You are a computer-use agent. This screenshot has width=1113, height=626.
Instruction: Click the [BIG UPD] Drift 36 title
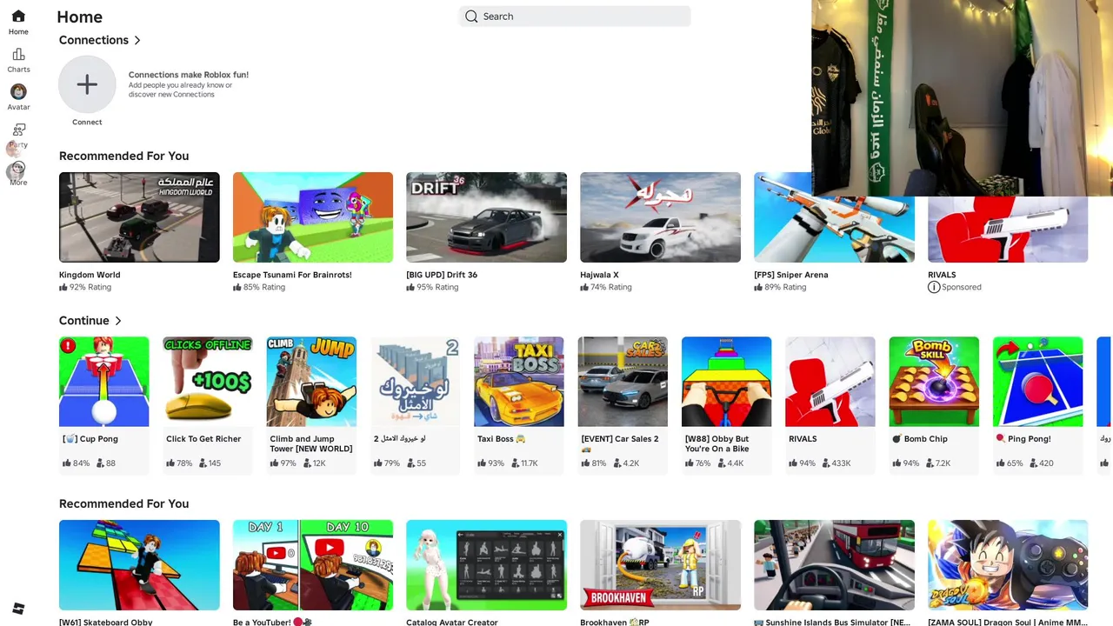point(442,275)
